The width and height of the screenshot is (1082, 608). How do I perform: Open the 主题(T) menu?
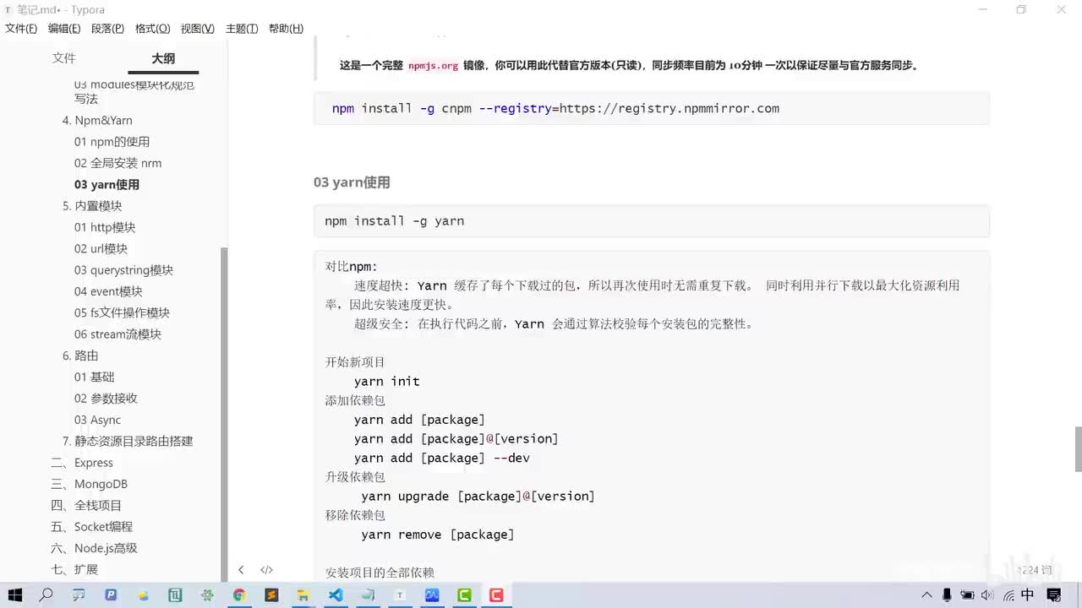click(242, 29)
